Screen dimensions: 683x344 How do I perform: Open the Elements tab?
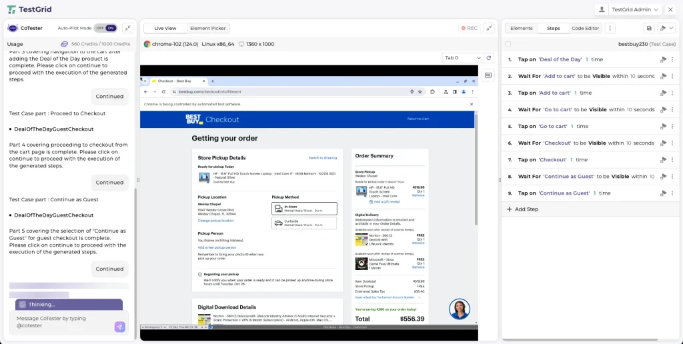click(x=521, y=28)
